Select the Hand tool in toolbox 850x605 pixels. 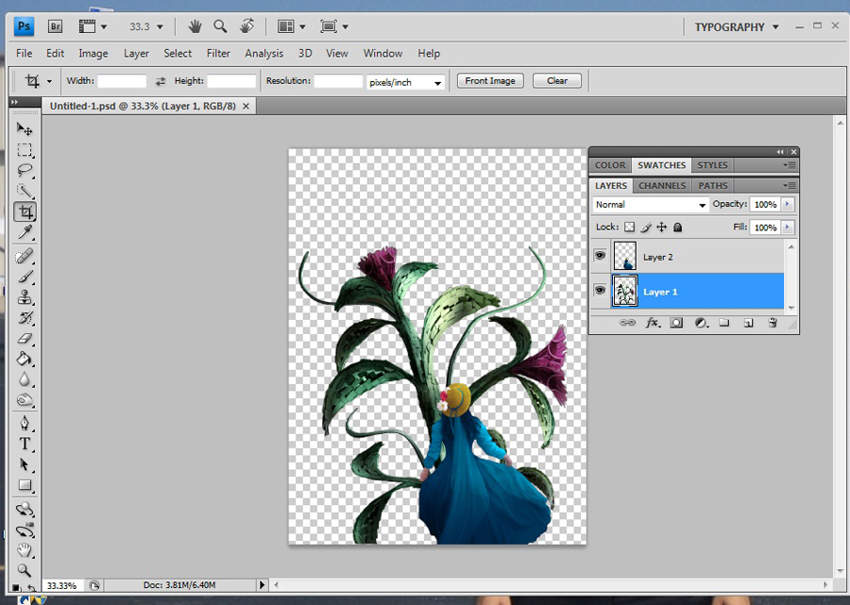(x=25, y=550)
